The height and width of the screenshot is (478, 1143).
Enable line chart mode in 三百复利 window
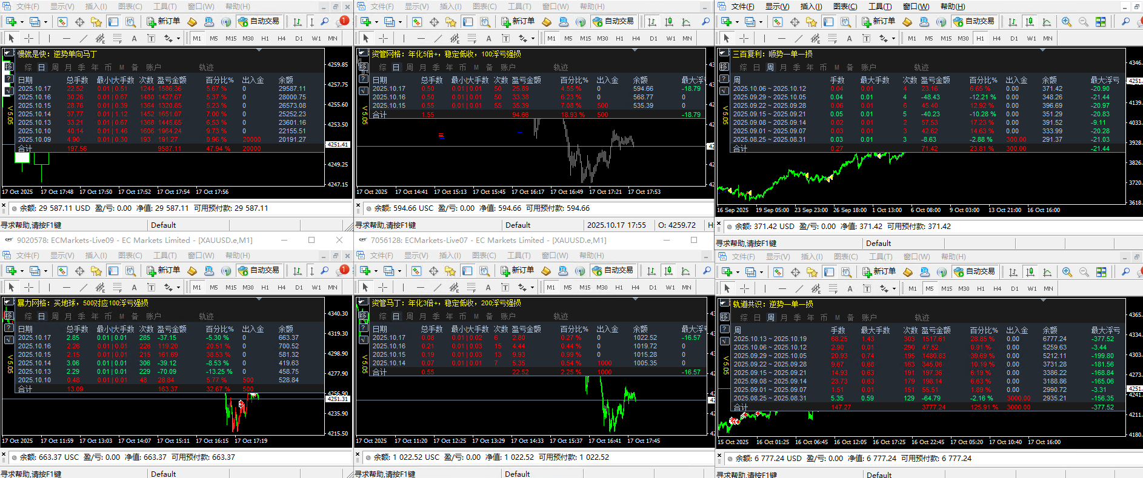point(1047,22)
